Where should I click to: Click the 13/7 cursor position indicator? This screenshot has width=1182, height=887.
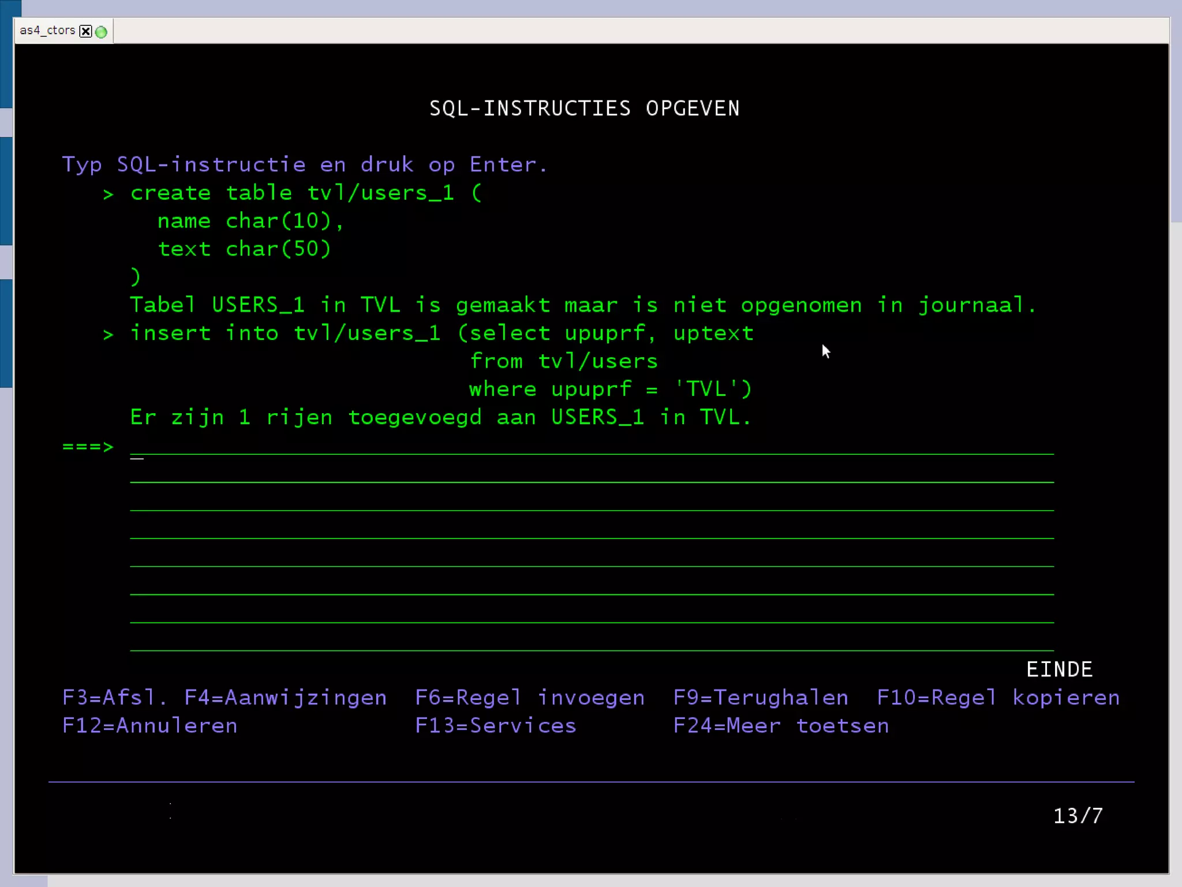(x=1078, y=815)
